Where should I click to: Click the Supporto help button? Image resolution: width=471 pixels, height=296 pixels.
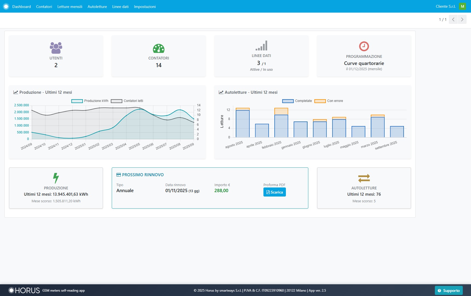(449, 291)
